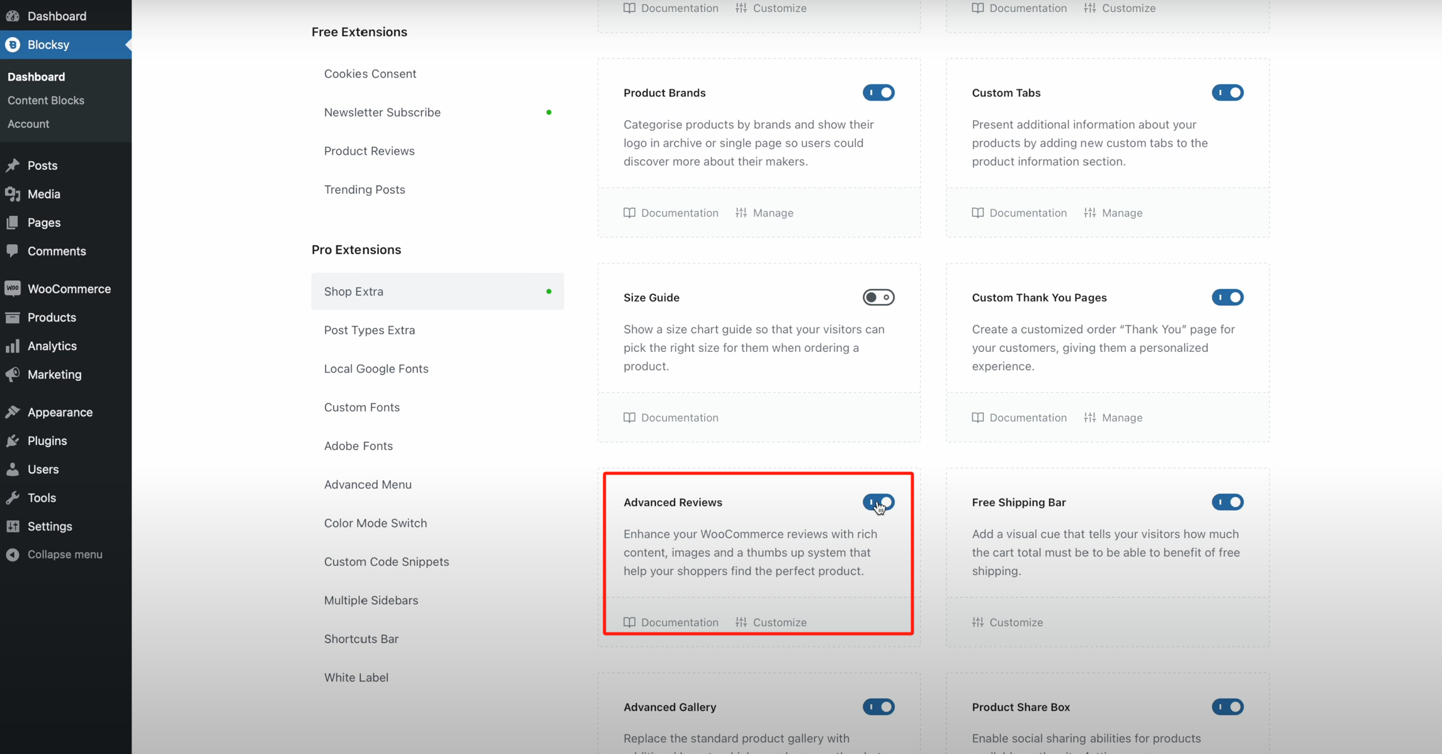Open Content Blocks submenu item

click(45, 100)
